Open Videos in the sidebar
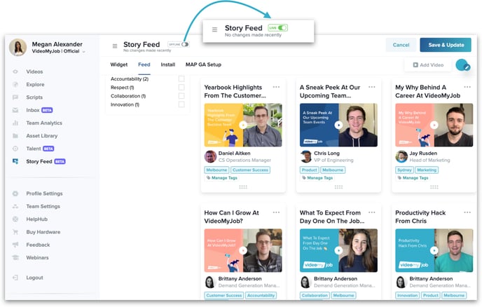 34,71
